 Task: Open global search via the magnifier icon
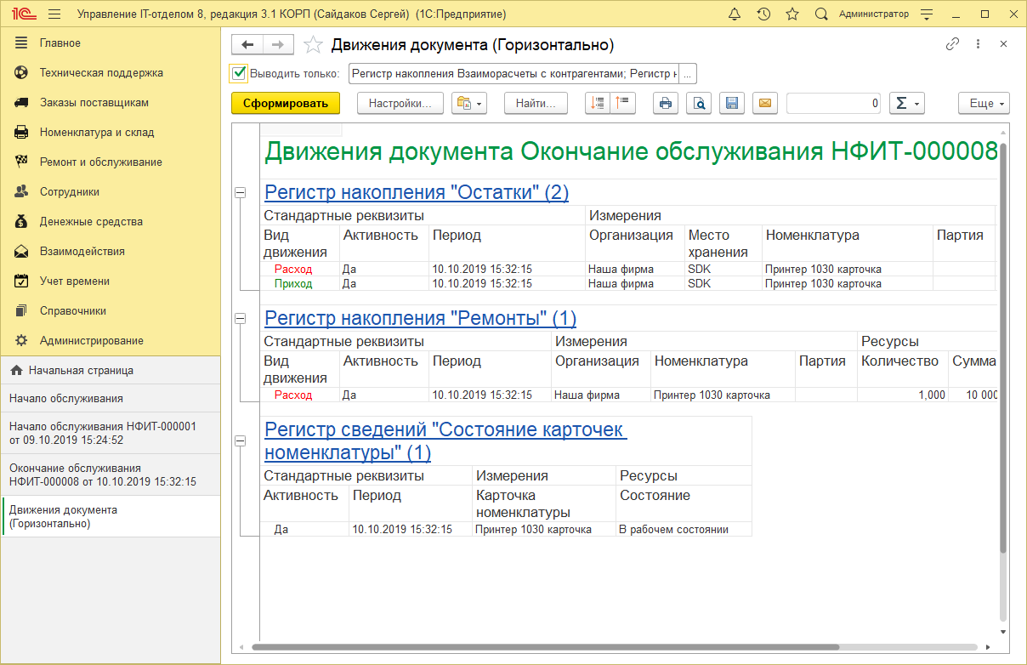[820, 14]
